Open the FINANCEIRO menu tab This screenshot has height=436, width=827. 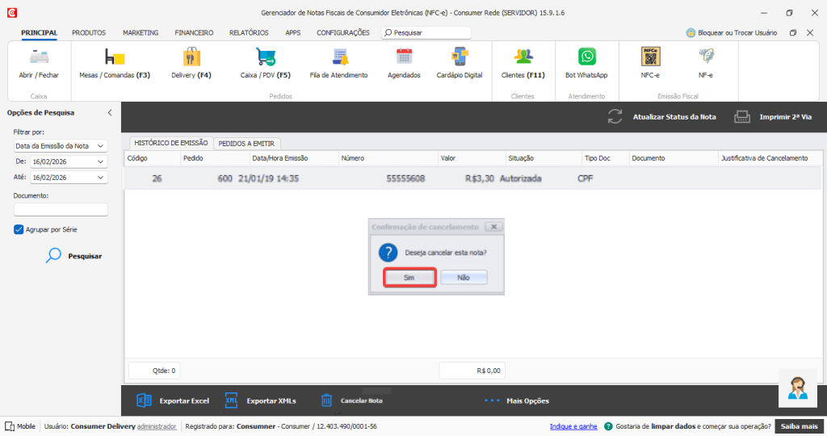click(x=194, y=33)
